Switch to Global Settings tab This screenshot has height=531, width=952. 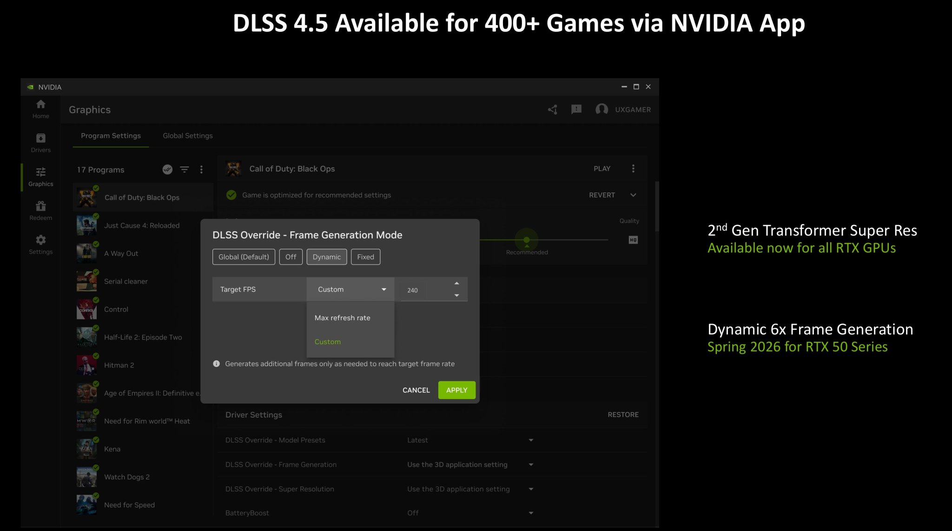(x=187, y=136)
